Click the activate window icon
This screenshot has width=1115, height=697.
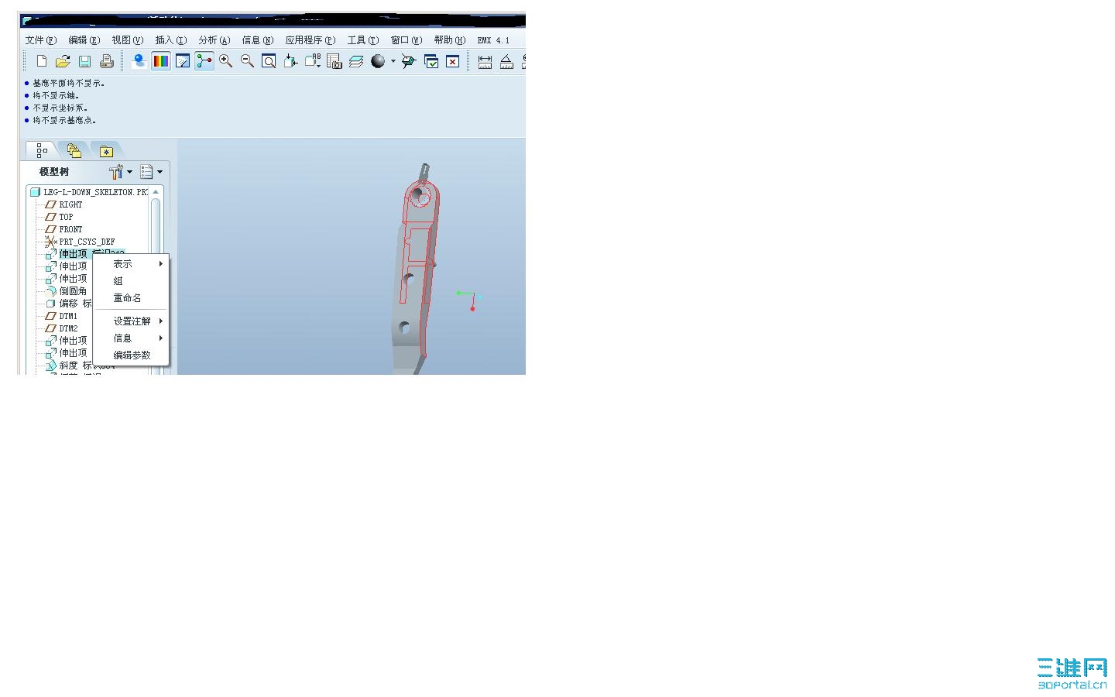[x=431, y=61]
